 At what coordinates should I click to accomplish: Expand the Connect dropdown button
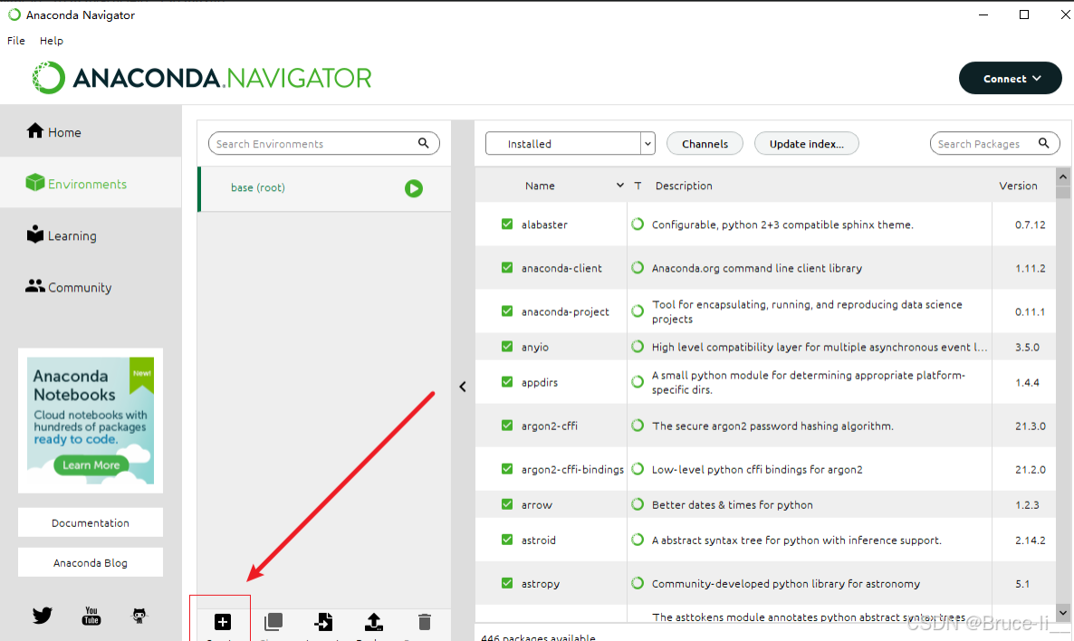coord(1011,78)
